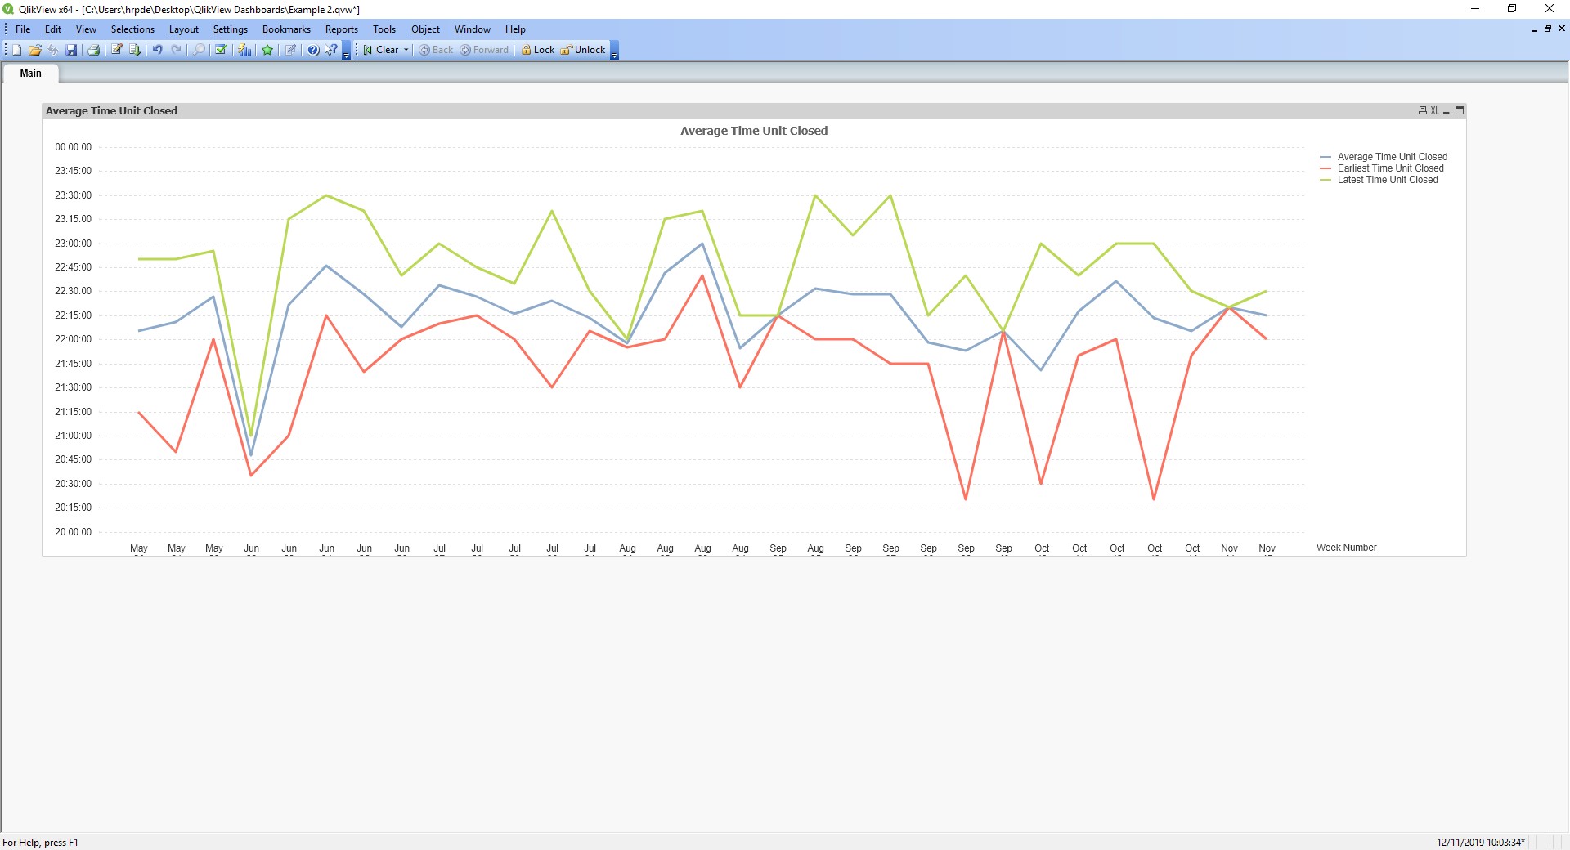
Task: Open Help Topics question mark icon
Action: 313,50
